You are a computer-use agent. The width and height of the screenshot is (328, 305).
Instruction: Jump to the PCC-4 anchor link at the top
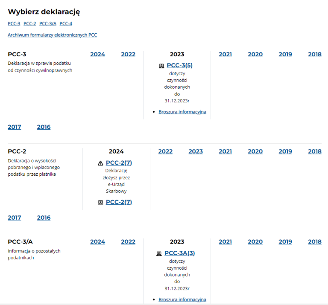pyautogui.click(x=66, y=24)
